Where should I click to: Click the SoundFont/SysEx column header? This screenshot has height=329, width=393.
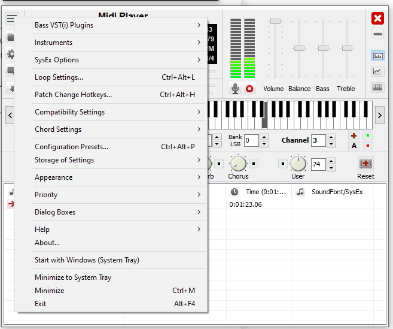click(333, 192)
